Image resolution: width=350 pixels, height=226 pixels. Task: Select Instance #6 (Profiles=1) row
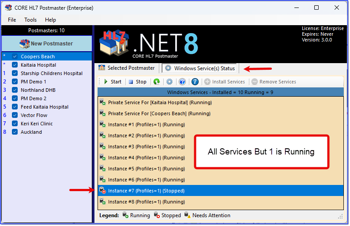(221, 180)
